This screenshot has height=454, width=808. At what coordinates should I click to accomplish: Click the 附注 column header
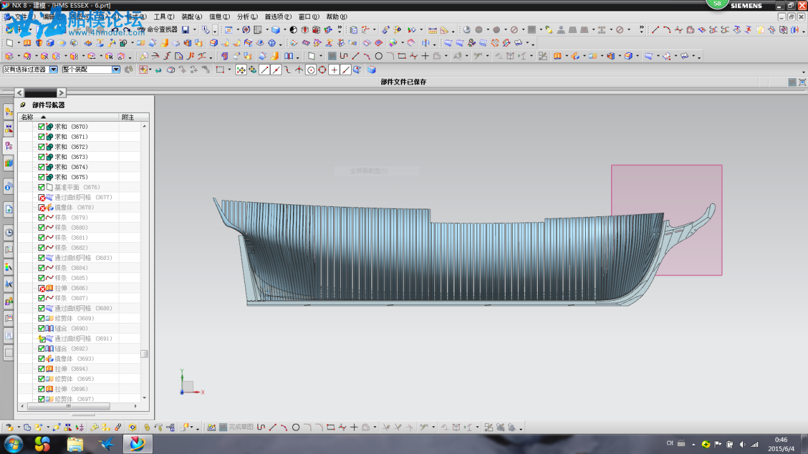point(134,117)
